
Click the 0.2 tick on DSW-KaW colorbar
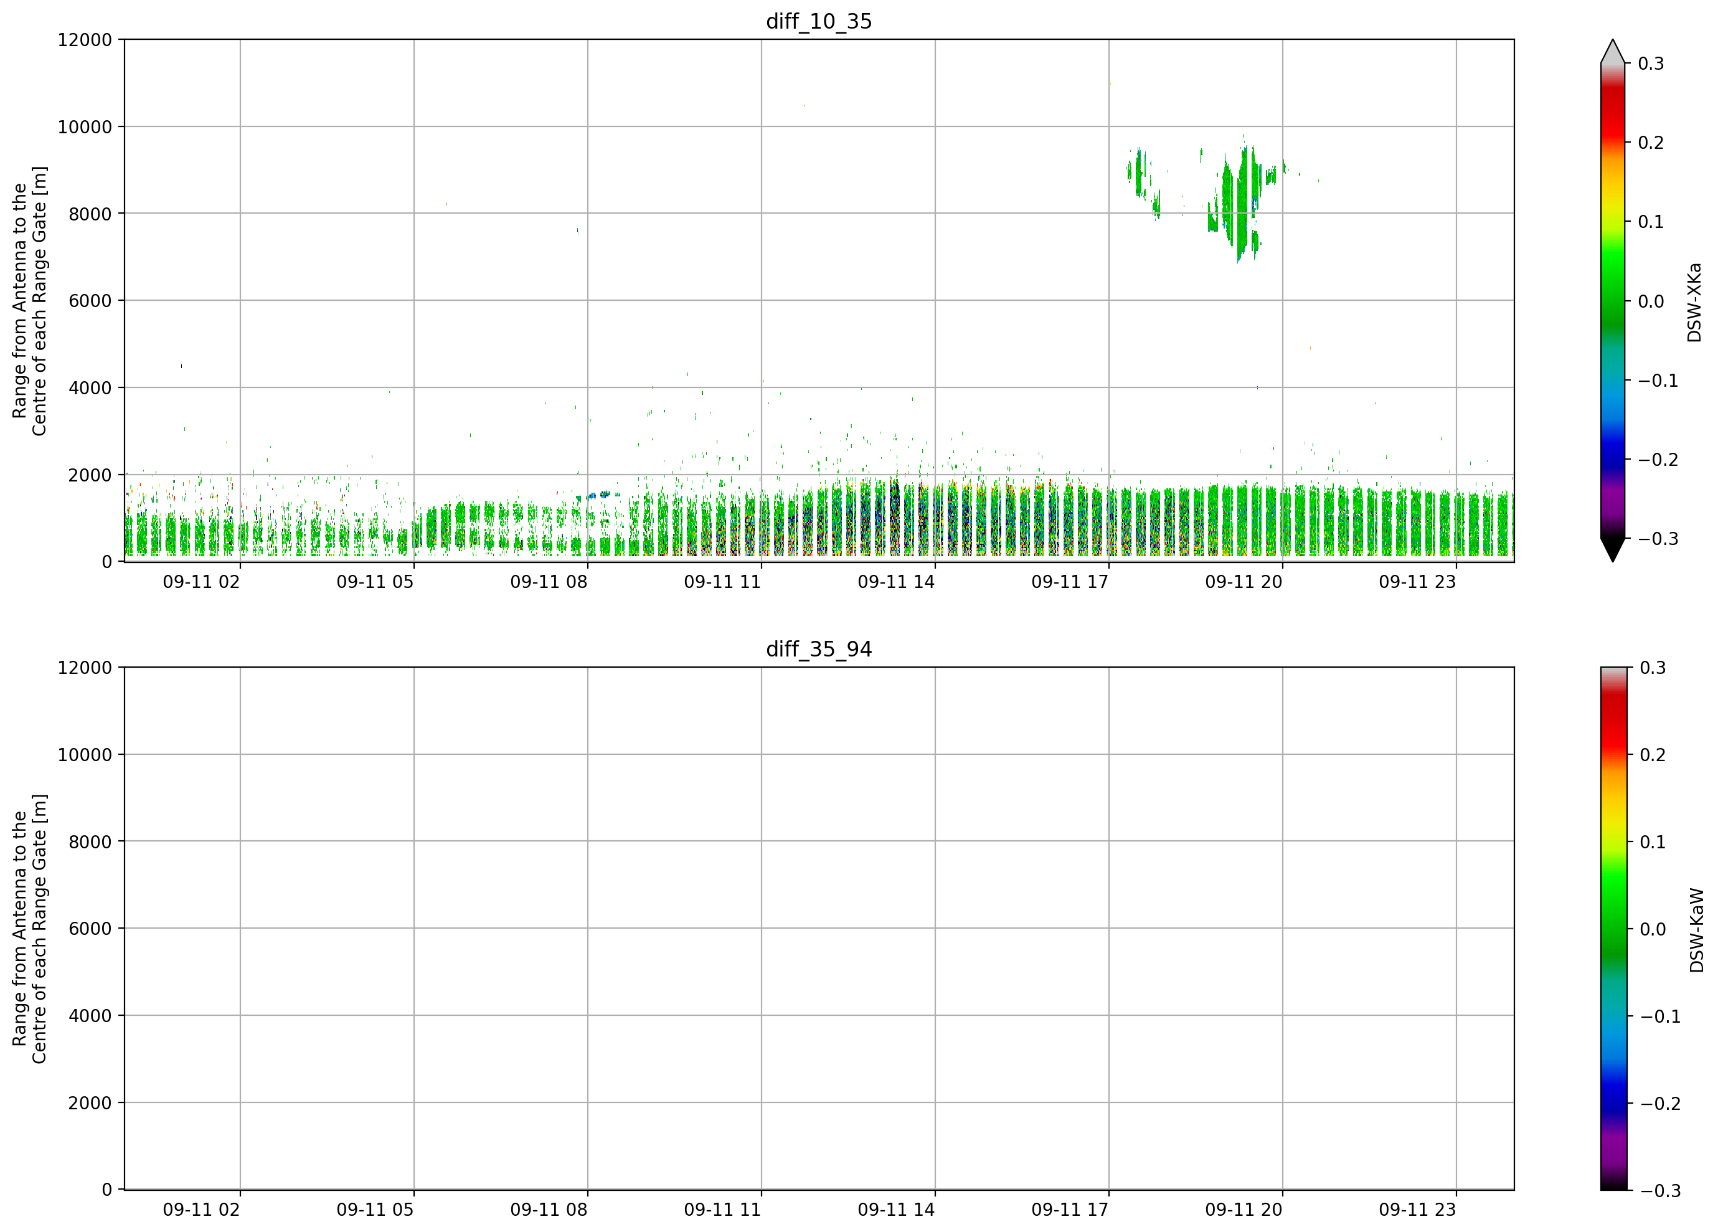pos(1653,755)
